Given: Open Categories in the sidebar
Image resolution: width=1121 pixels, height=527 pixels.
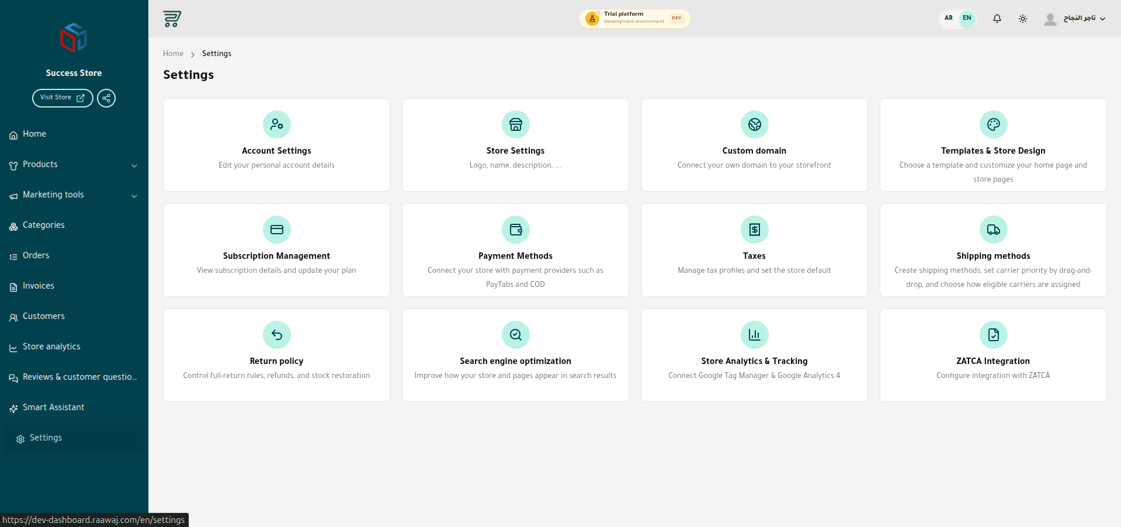Looking at the screenshot, I should coord(74,226).
